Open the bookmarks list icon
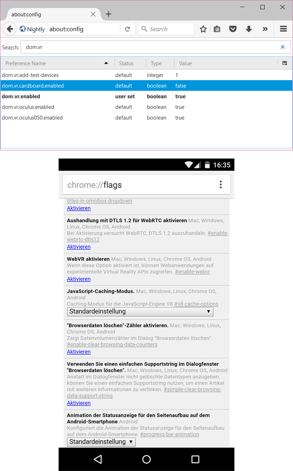 tap(217, 29)
